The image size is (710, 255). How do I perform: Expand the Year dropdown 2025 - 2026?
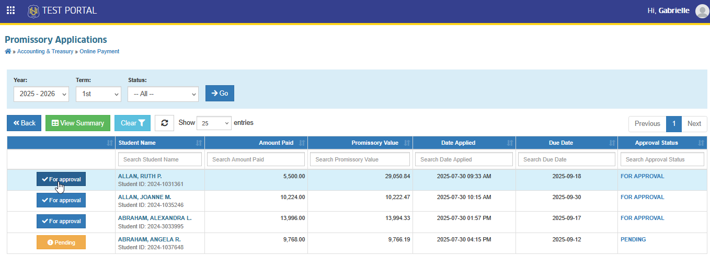coord(41,94)
